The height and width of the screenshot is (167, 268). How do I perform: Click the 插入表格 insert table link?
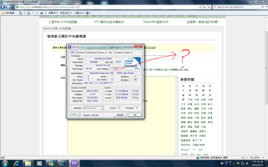pyautogui.click(x=184, y=70)
